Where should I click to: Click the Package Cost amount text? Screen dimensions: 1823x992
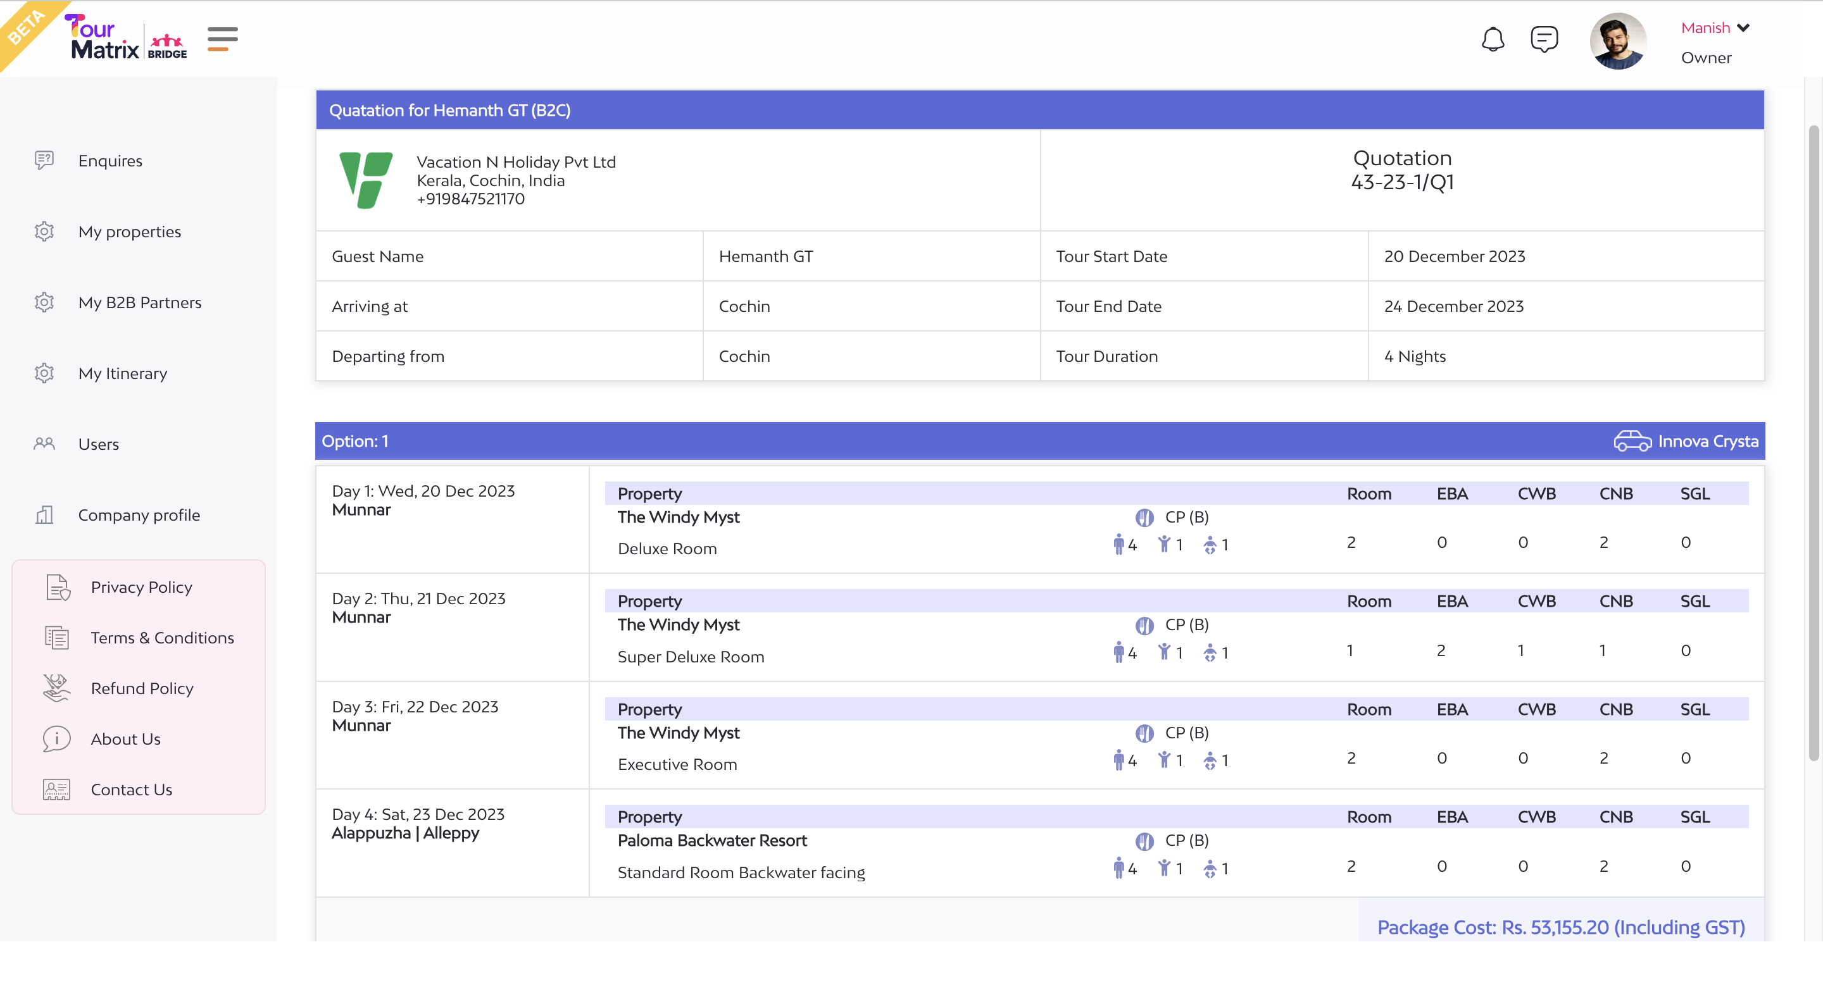tap(1560, 927)
